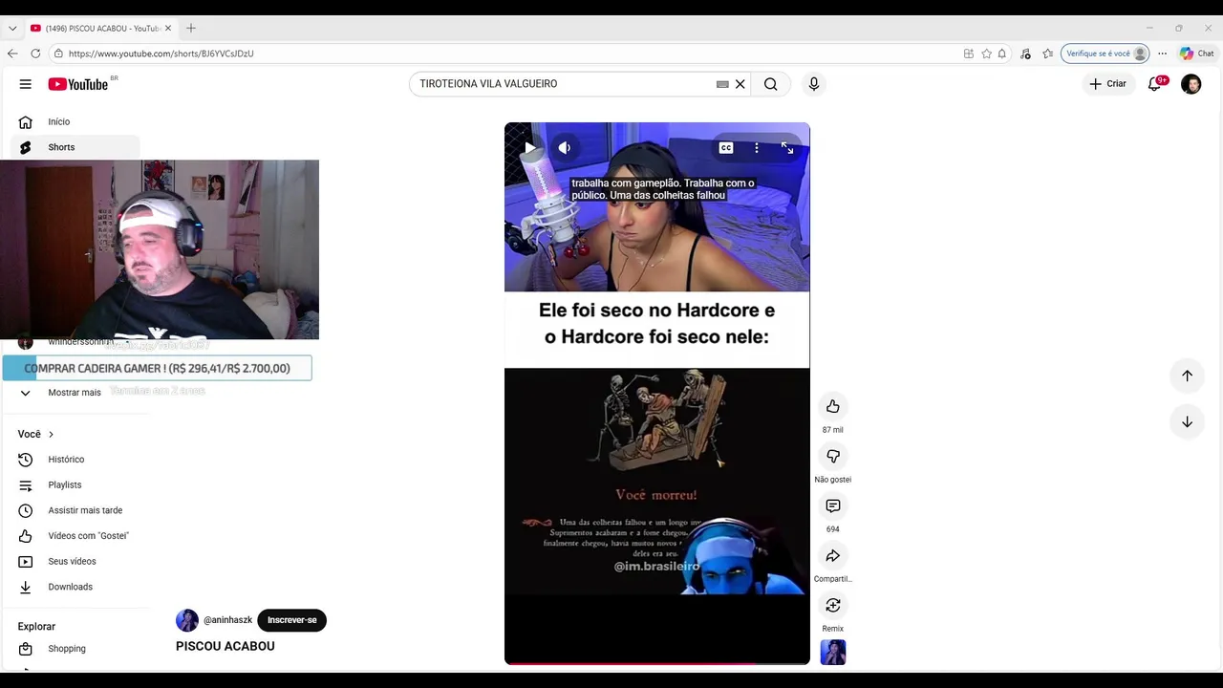Image resolution: width=1223 pixels, height=688 pixels.
Task: Open the browser apps/extensions icon in address bar
Action: coord(968,54)
